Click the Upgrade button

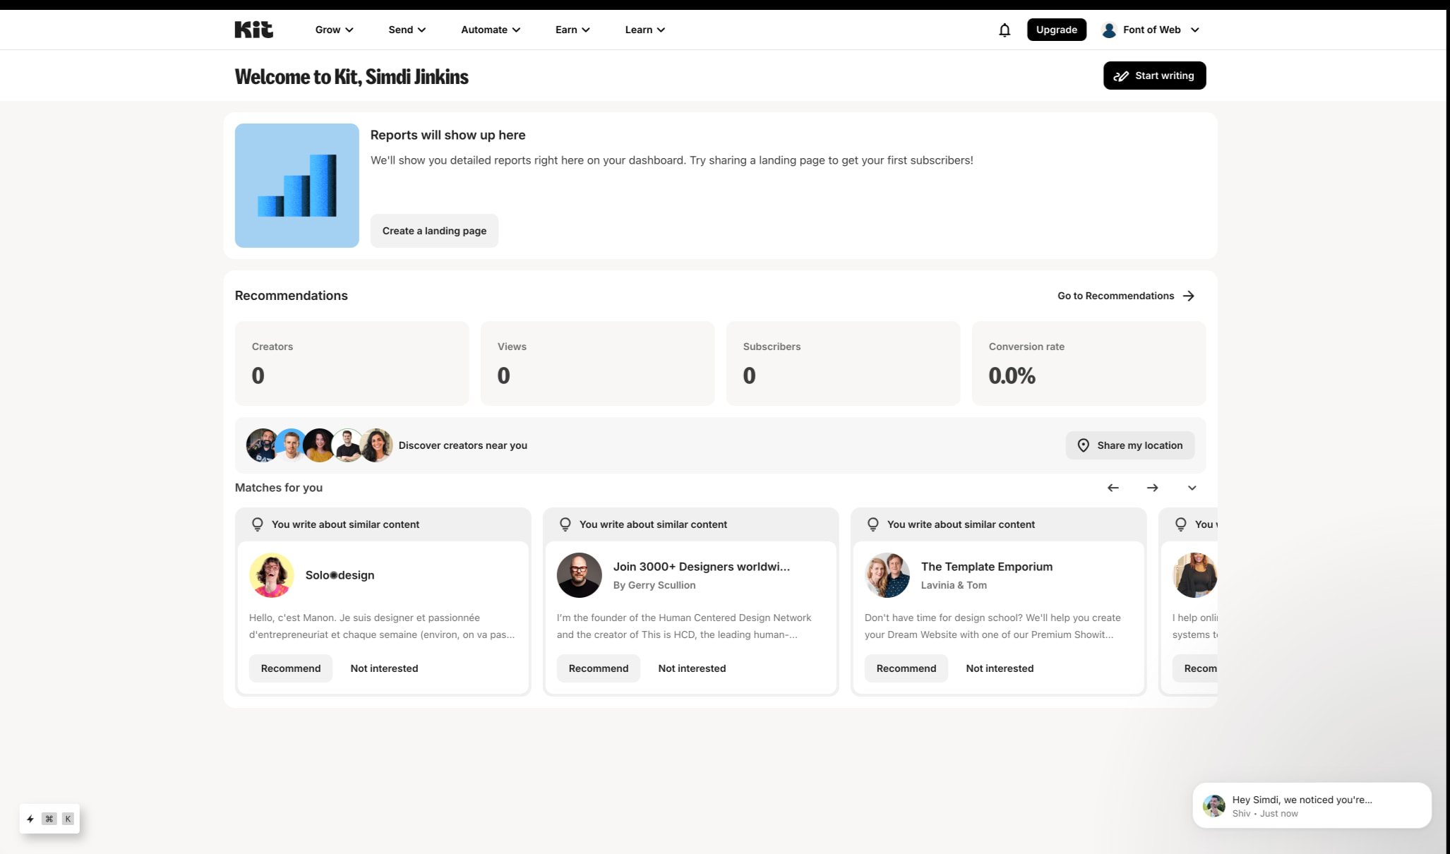click(x=1056, y=30)
